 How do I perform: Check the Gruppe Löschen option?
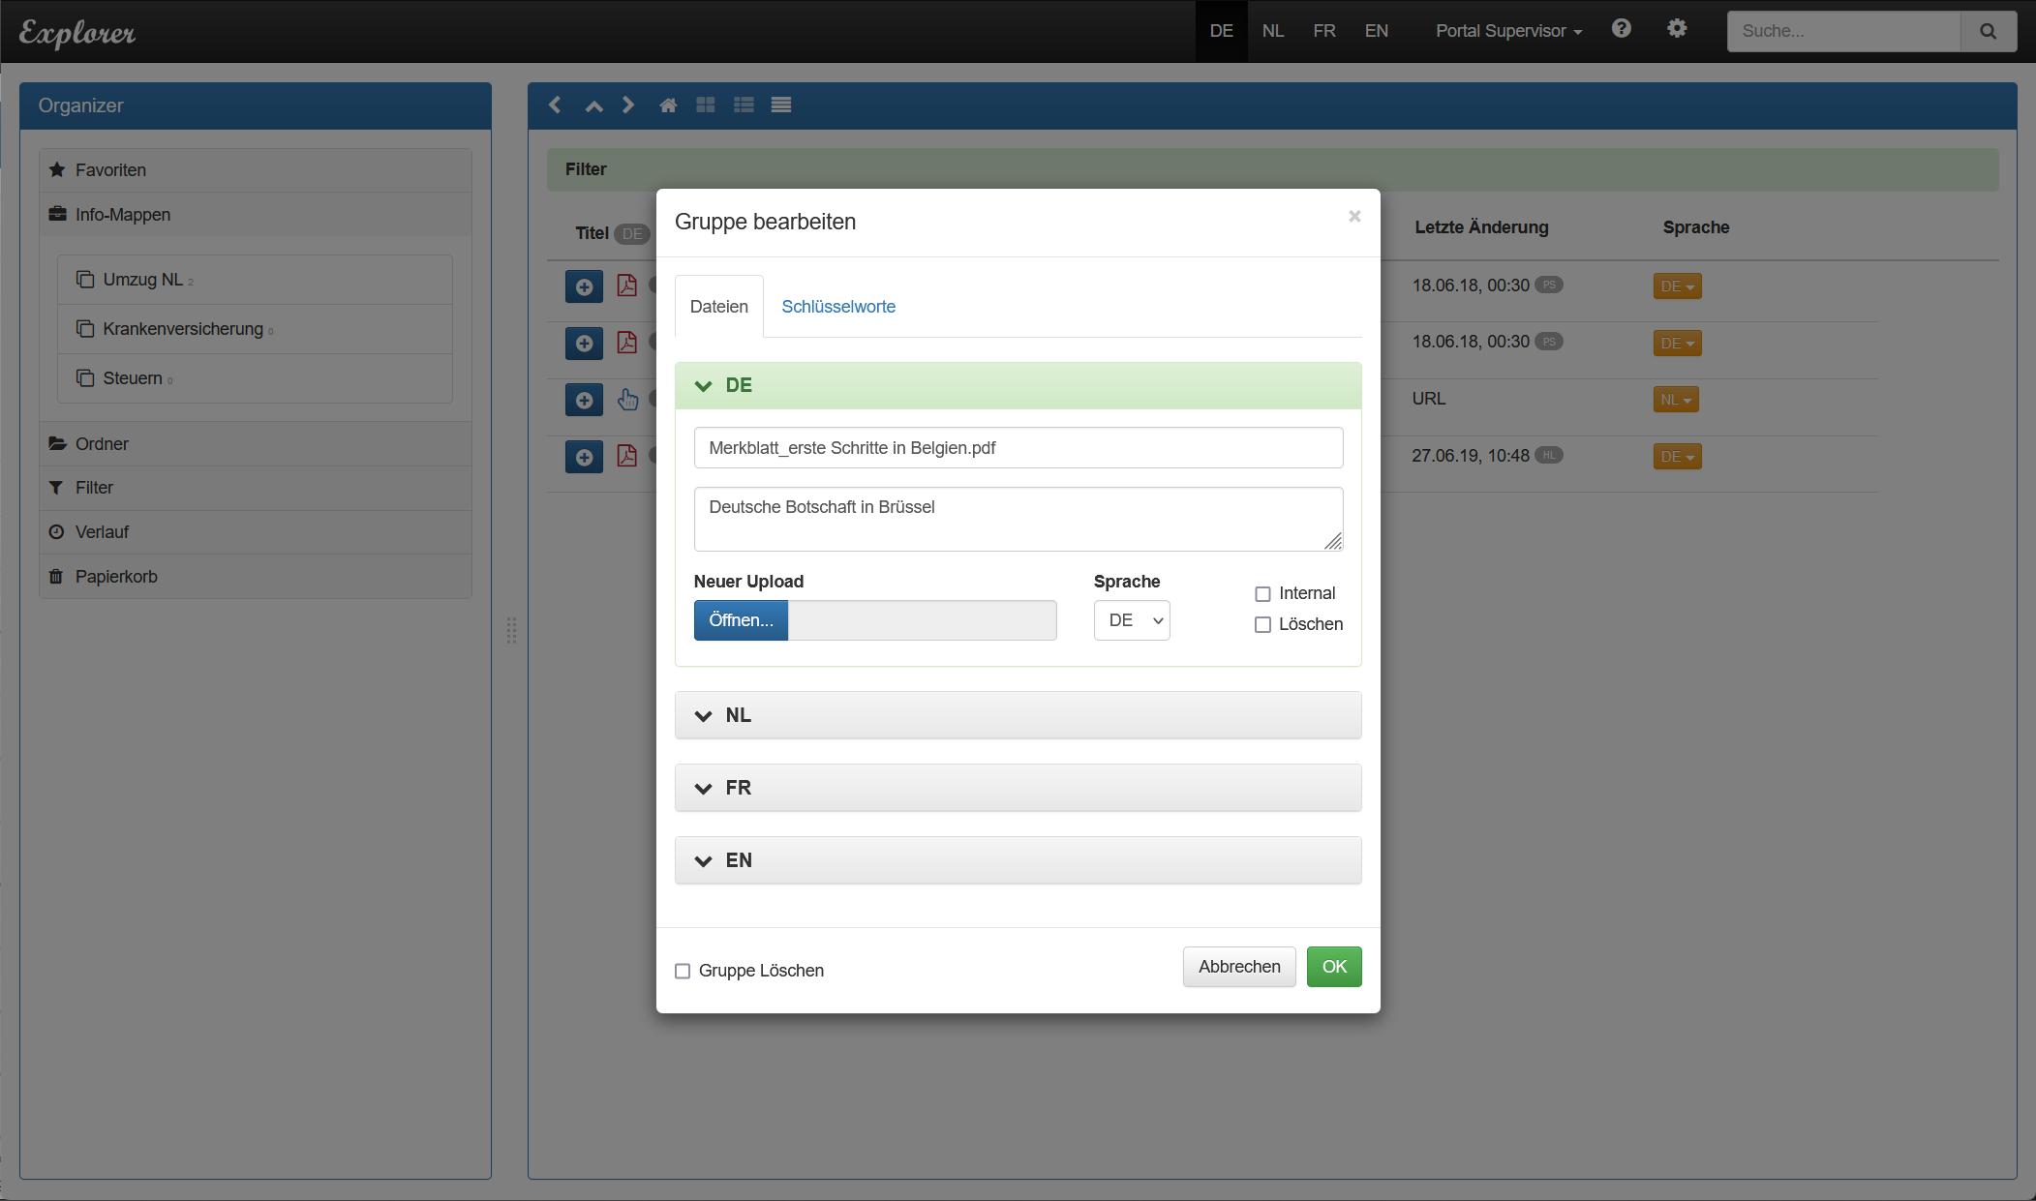point(683,971)
